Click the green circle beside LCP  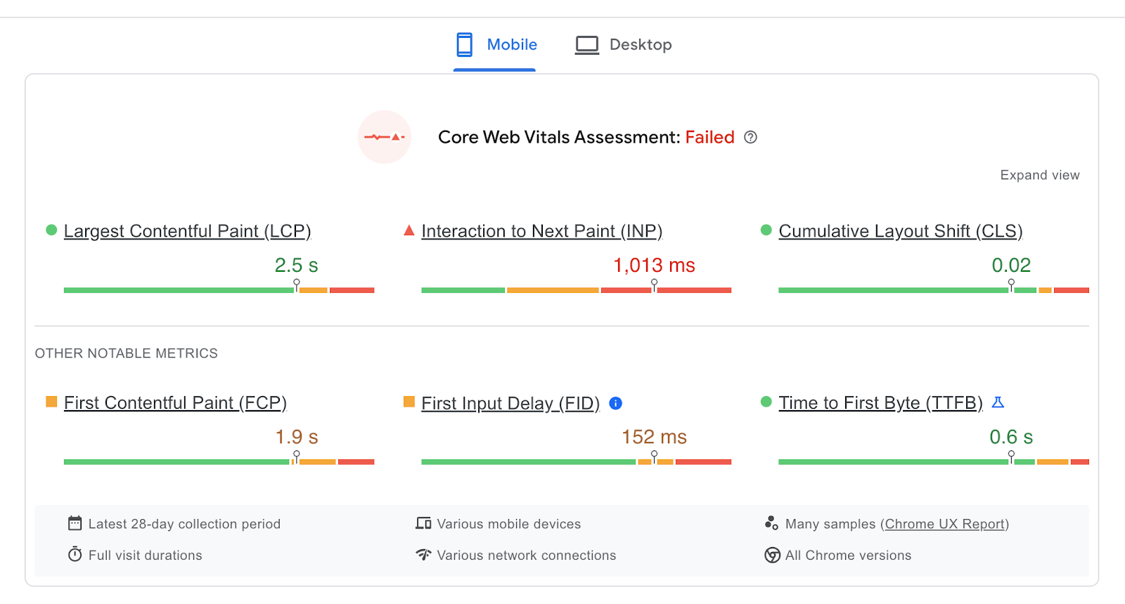tap(51, 230)
